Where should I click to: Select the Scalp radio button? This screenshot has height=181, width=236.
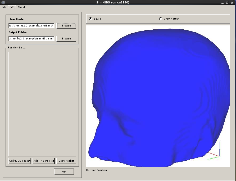point(90,19)
